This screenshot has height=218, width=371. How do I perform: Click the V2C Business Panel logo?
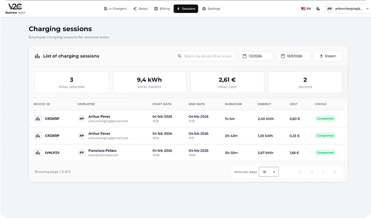(15, 8)
